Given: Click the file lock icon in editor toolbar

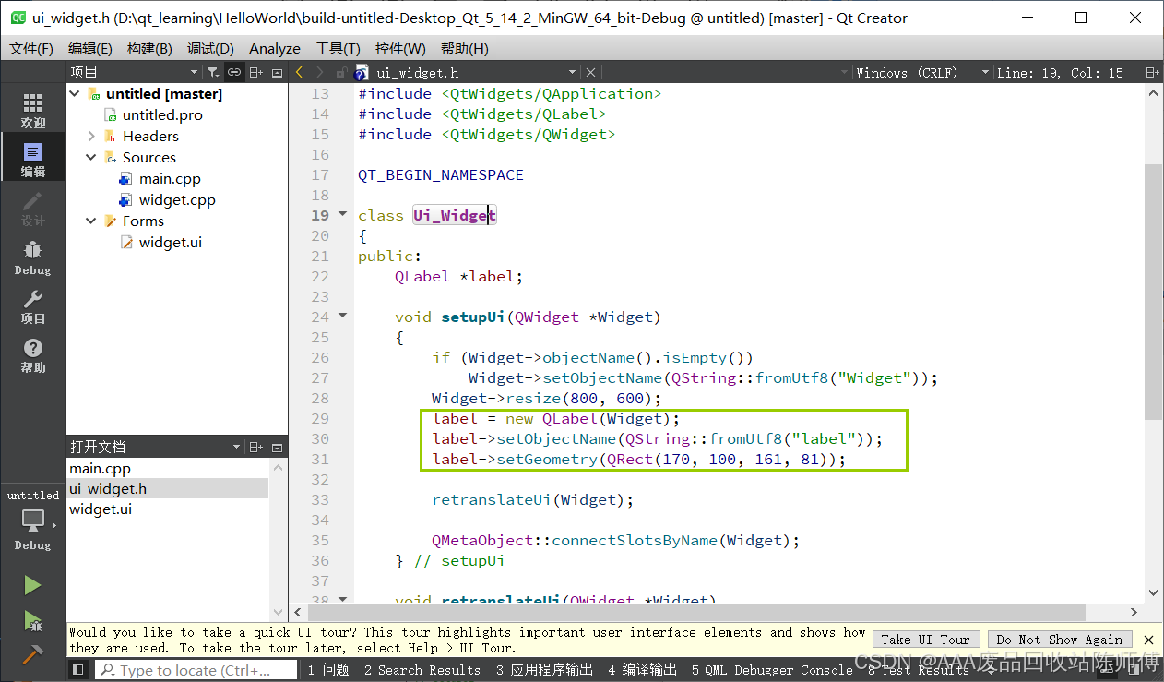Looking at the screenshot, I should (340, 72).
